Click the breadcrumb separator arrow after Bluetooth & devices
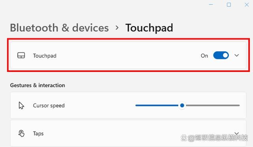 (x=117, y=28)
